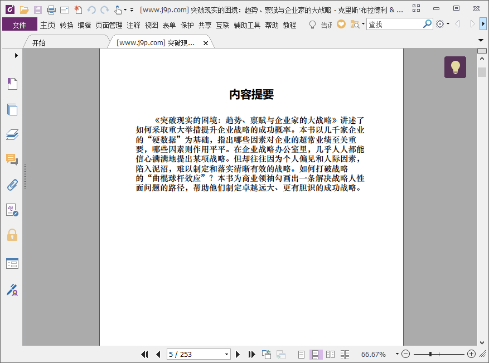Open the 文件 menu
Viewport: 489px width, 363px height.
coord(20,25)
